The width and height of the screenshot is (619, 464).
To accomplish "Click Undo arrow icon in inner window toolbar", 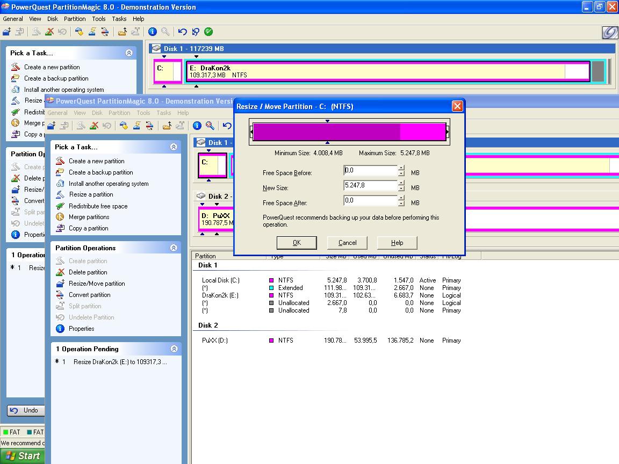I will point(227,126).
